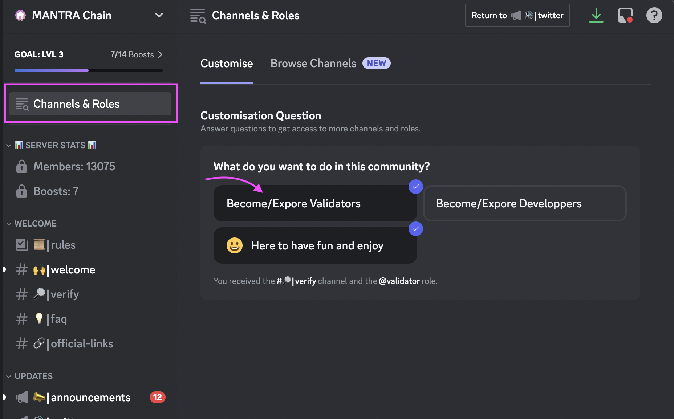The image size is (674, 419).
Task: Open the verify channel link in confirmation text
Action: point(296,281)
